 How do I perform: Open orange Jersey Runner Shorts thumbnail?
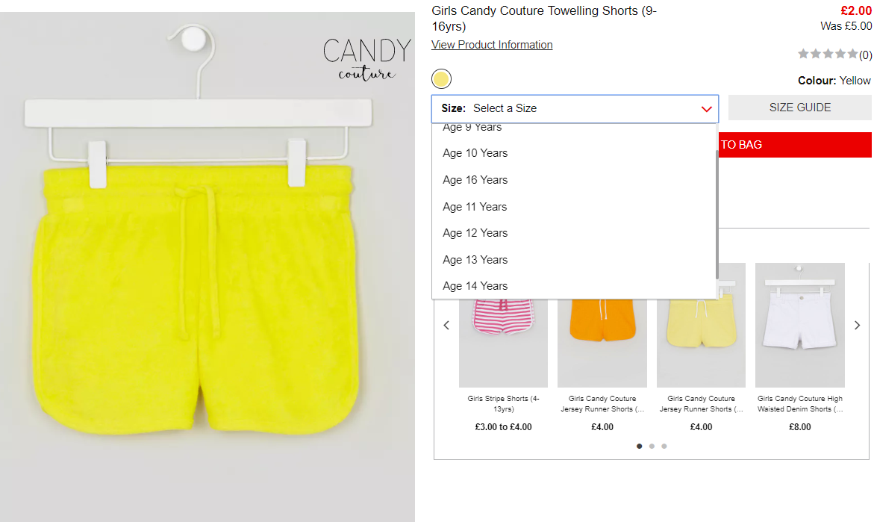pos(602,343)
